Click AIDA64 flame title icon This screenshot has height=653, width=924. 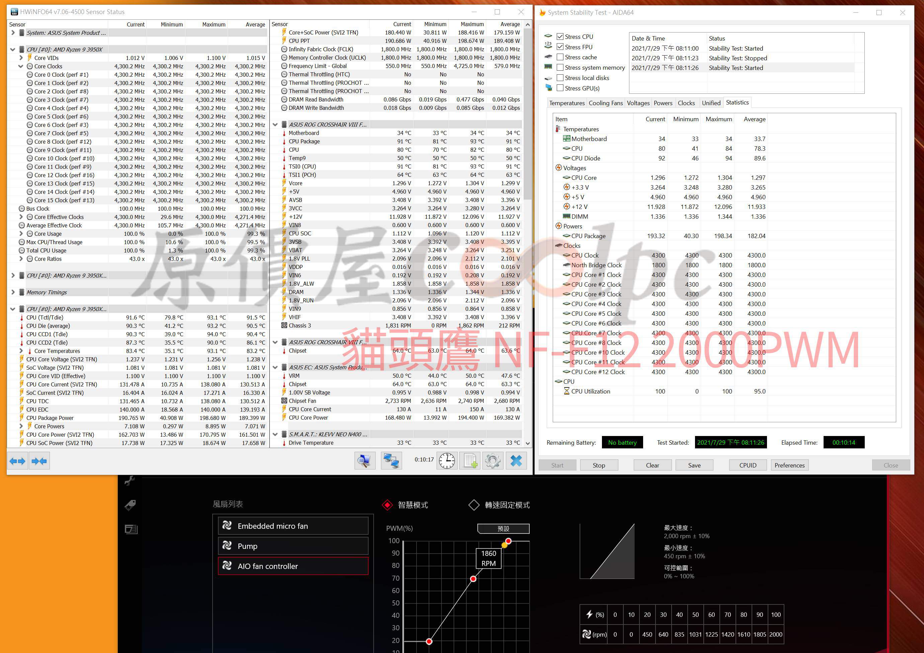tap(542, 12)
